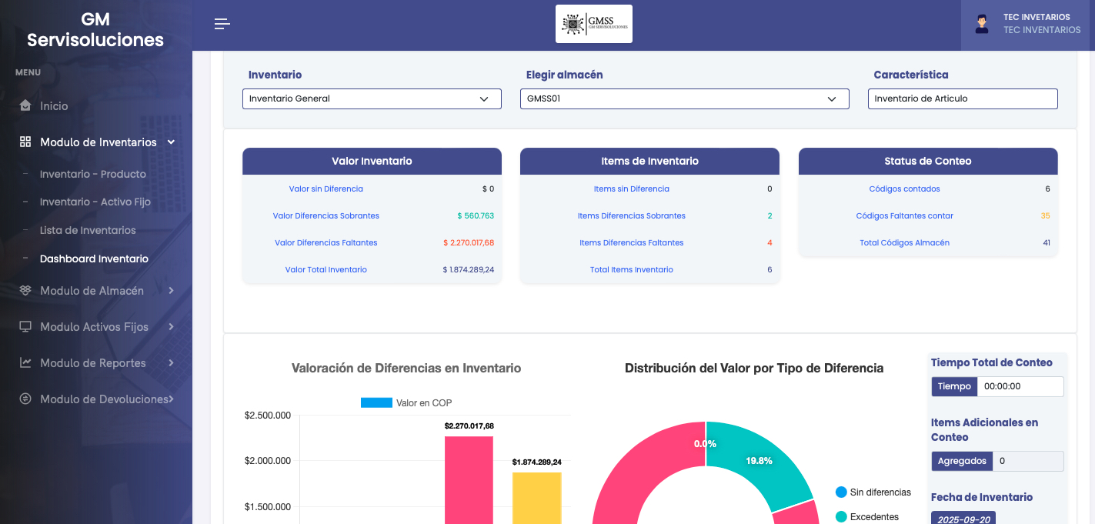Toggle the Valor en COP legend item
The height and width of the screenshot is (524, 1095).
(406, 402)
